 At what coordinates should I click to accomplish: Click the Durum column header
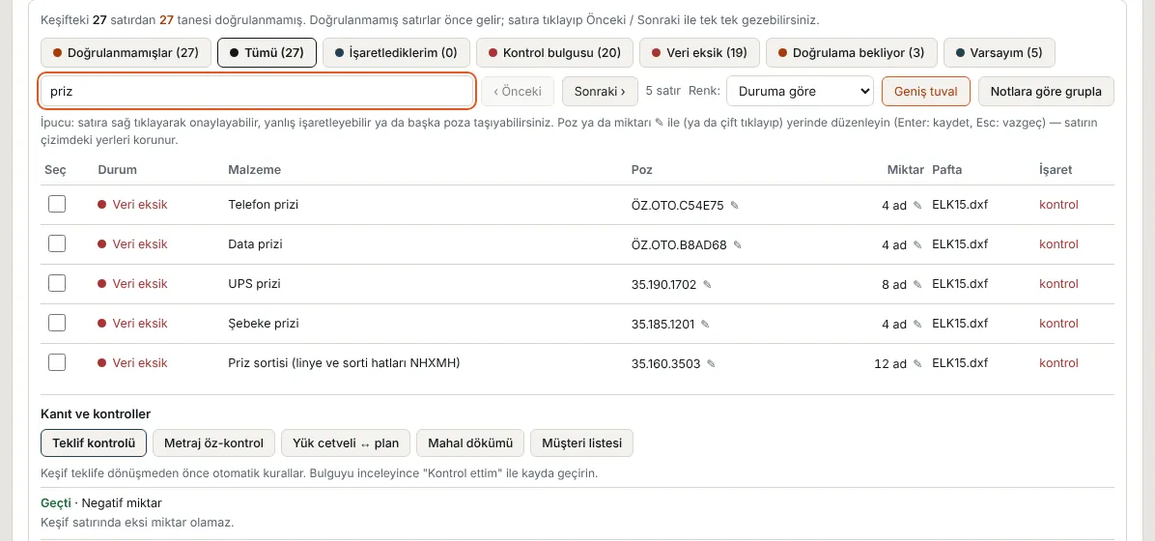click(x=117, y=169)
